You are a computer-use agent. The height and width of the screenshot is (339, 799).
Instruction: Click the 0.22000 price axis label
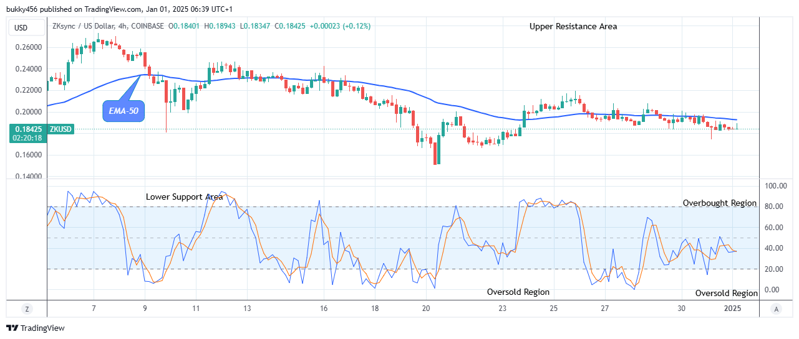[x=27, y=90]
